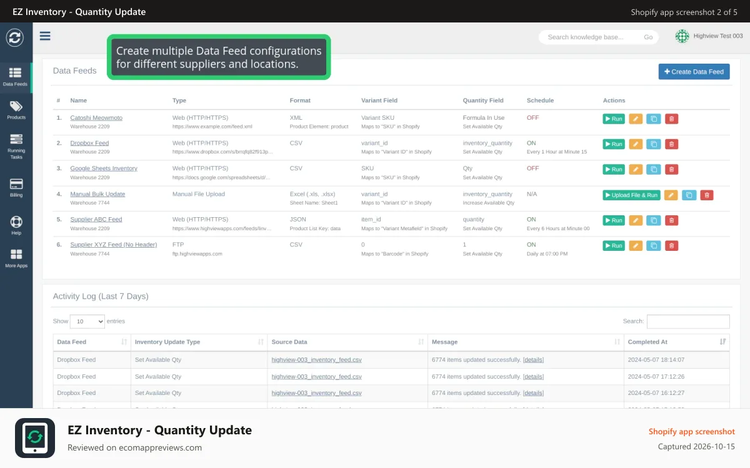Open Highview Test 003 account menu
750x468 pixels.
click(709, 36)
